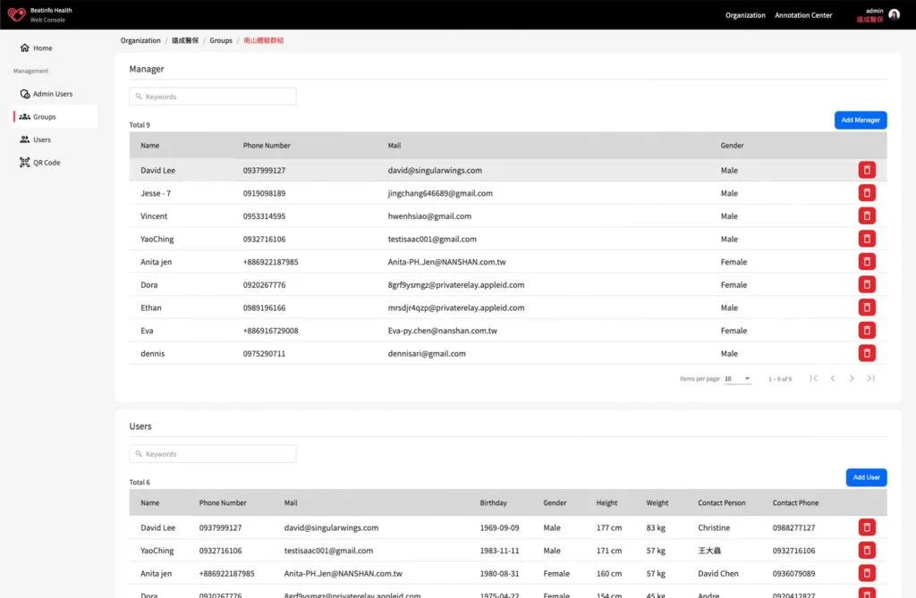The height and width of the screenshot is (598, 916).
Task: Click the 'Total 6' count label
Action: point(140,483)
